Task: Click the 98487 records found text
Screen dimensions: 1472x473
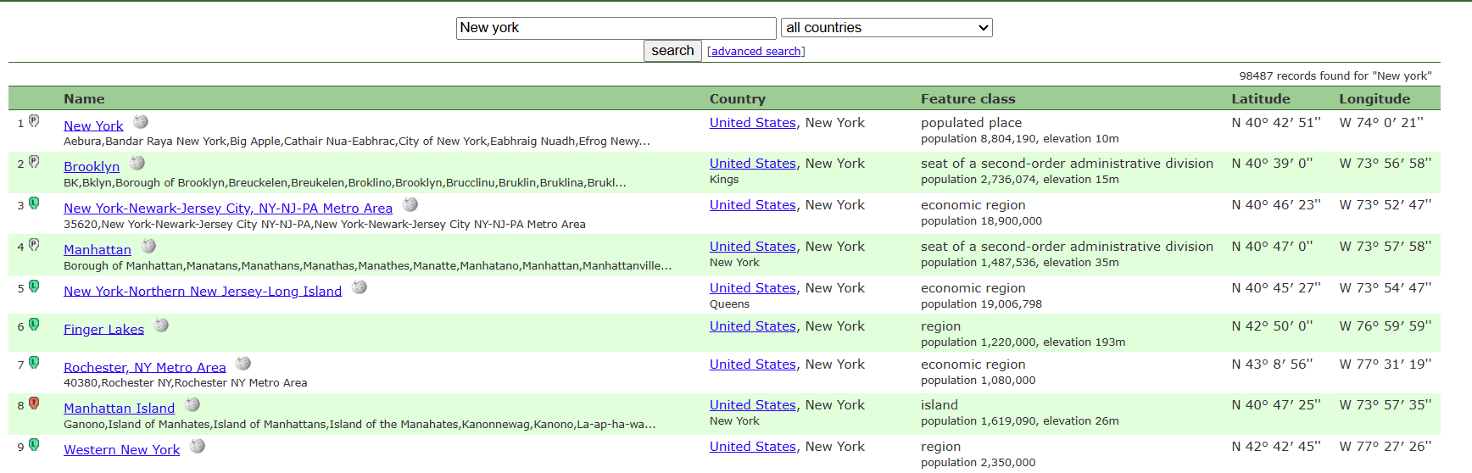Action: (x=1335, y=76)
